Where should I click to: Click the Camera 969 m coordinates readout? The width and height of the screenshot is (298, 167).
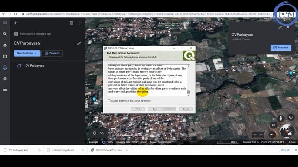[x=264, y=142]
